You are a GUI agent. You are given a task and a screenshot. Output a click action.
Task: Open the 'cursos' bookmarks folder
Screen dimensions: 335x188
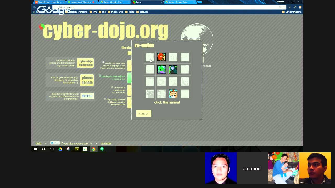pyautogui.click(x=130, y=12)
